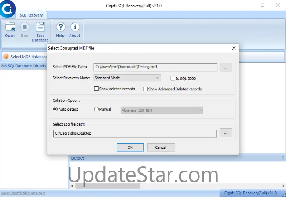Click the Open file toolbar icon
The width and height of the screenshot is (286, 197).
(x=10, y=30)
